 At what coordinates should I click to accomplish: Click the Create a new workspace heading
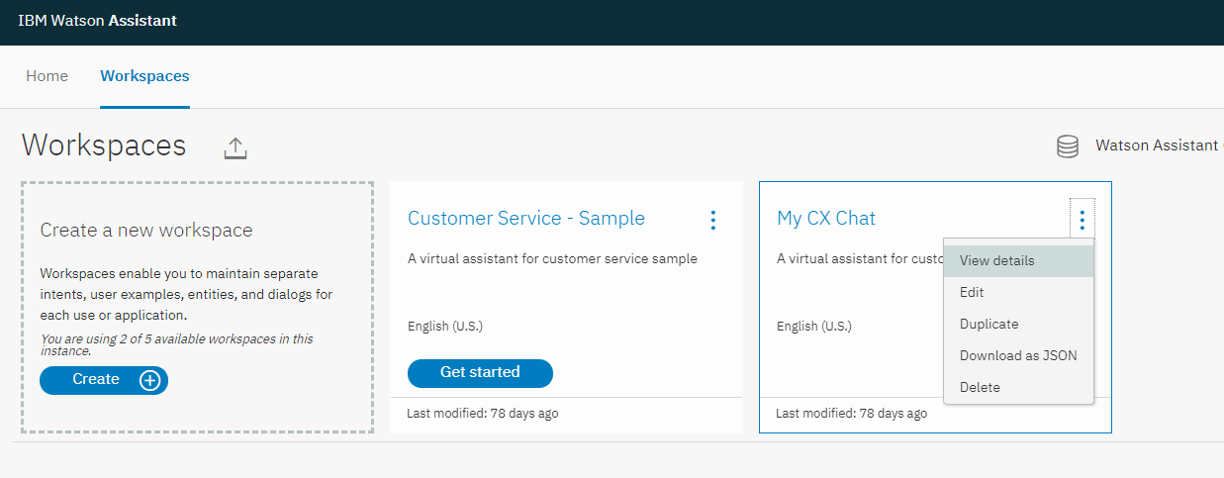click(146, 231)
